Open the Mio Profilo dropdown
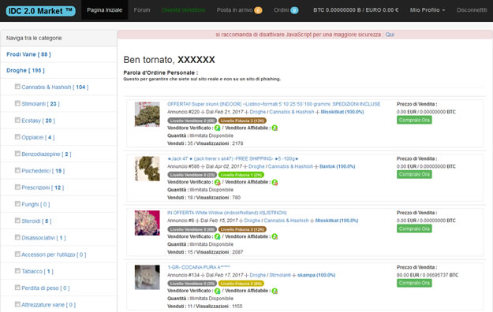This screenshot has width=493, height=312. point(428,10)
